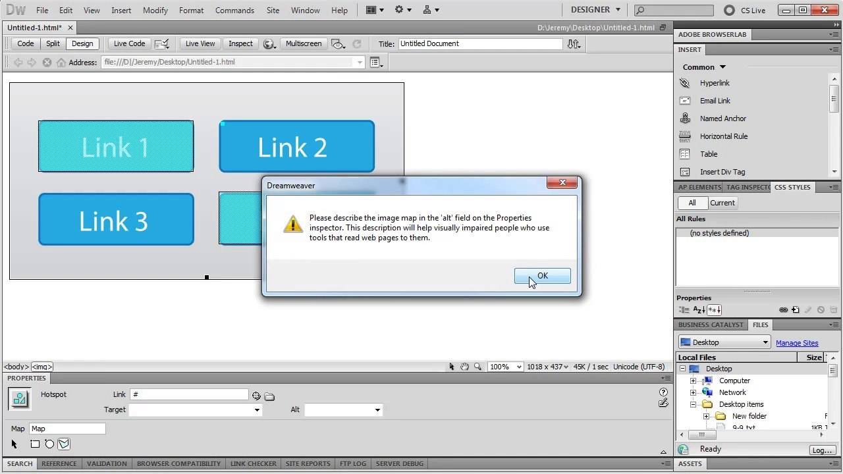The width and height of the screenshot is (843, 474).
Task: Switch to Code view
Action: pos(26,43)
